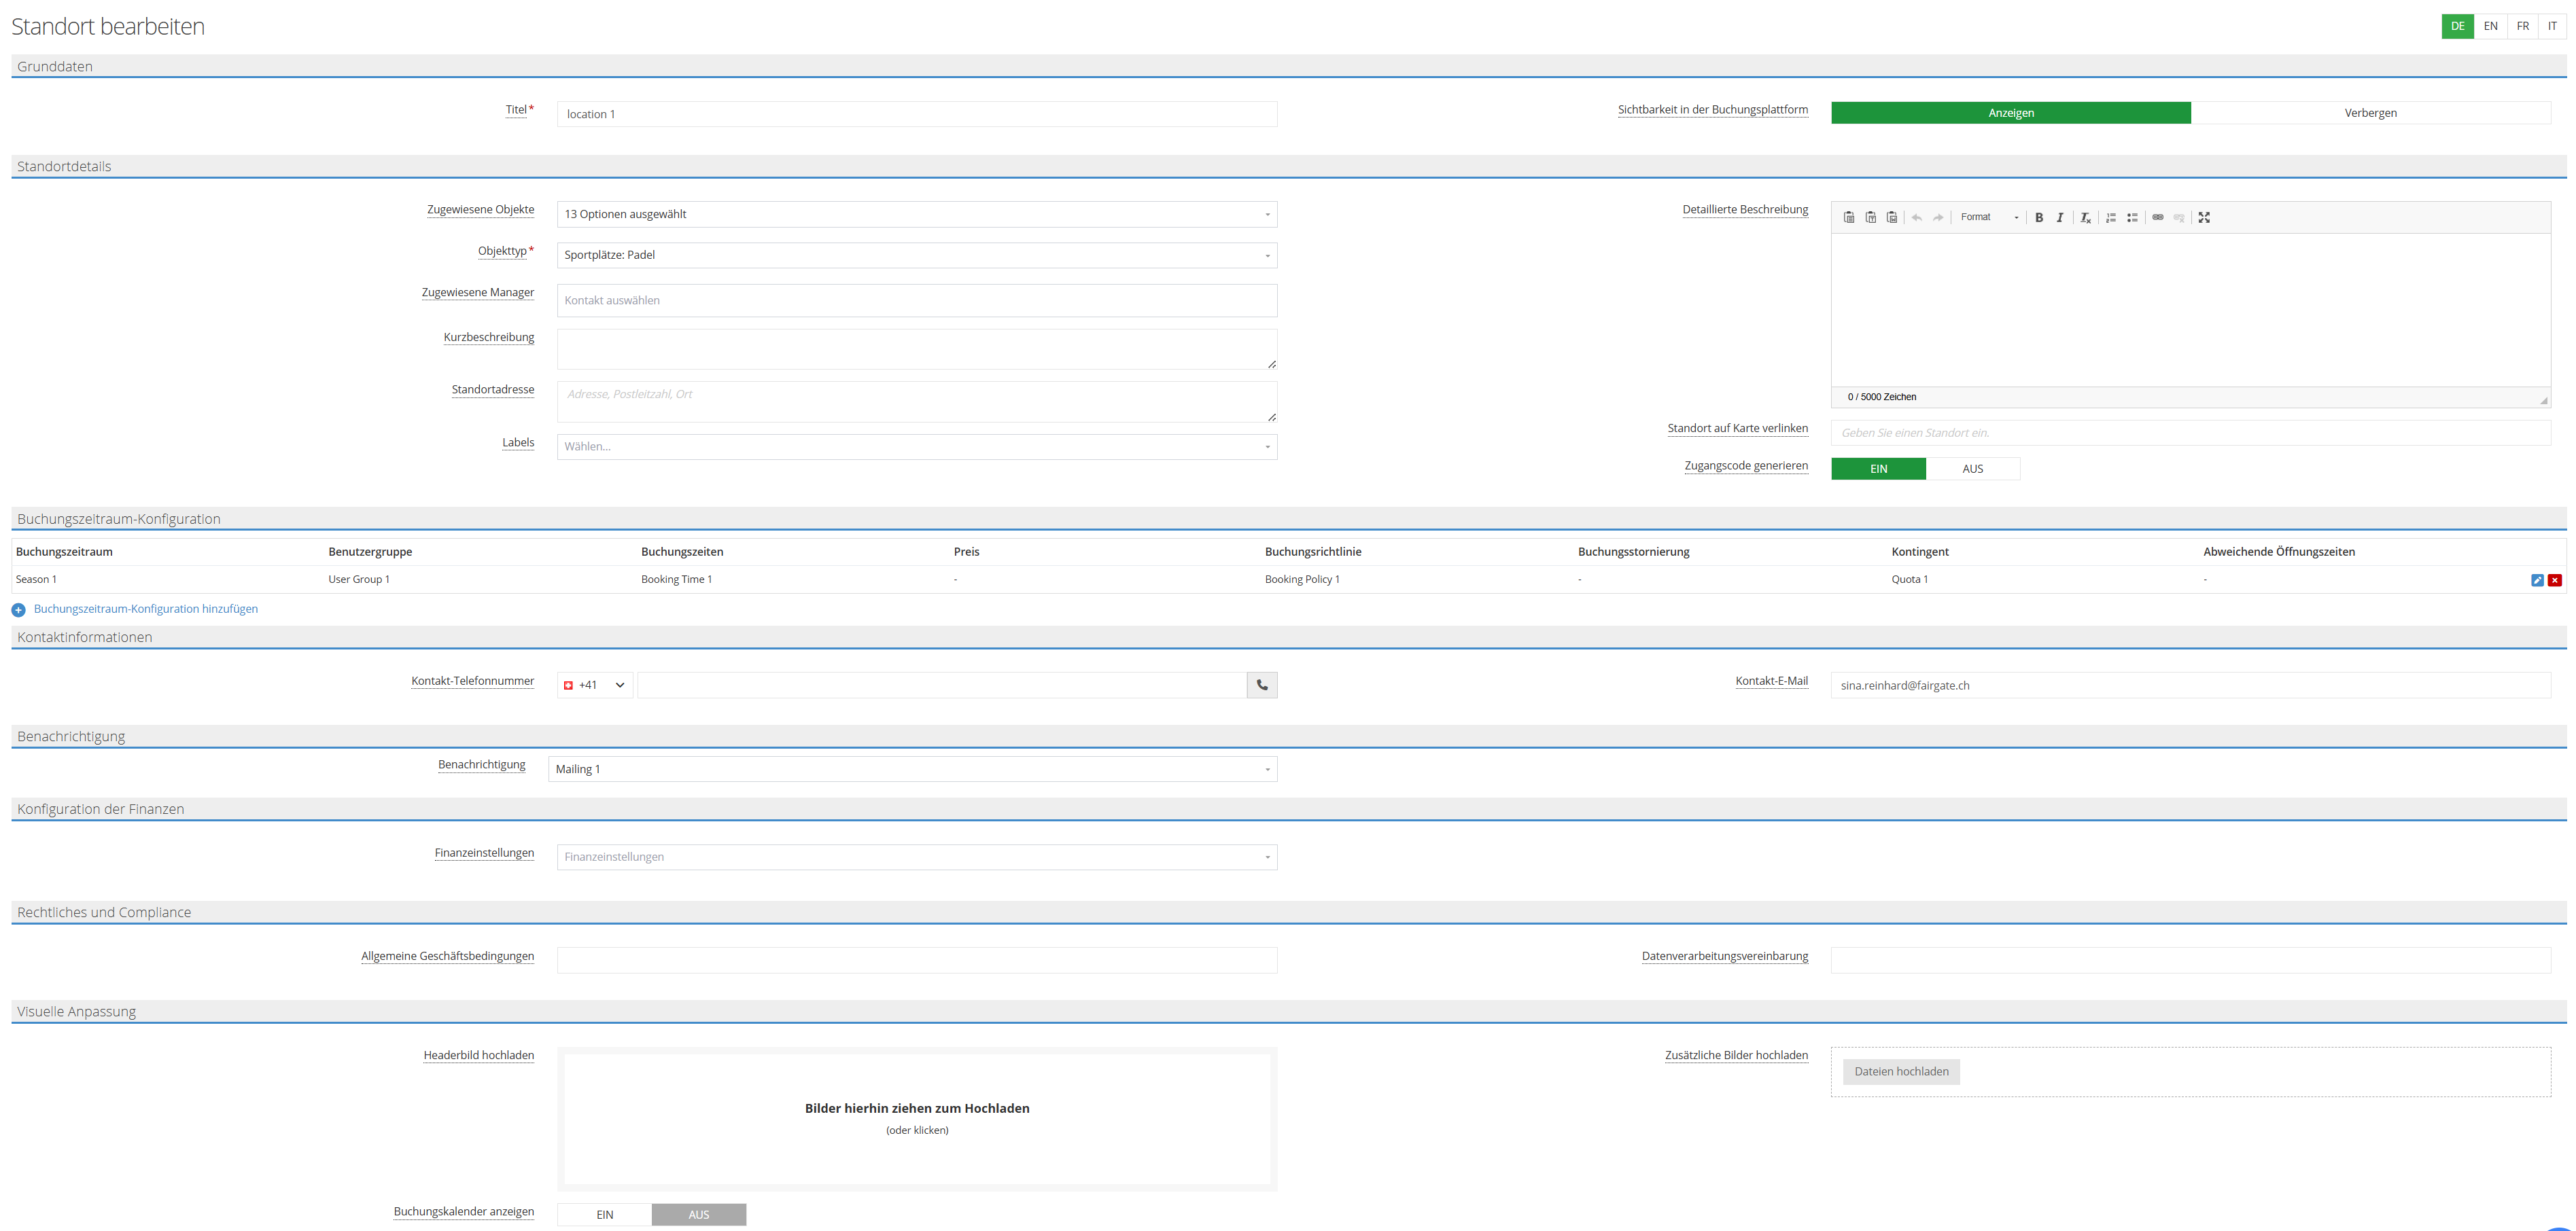This screenshot has width=2576, height=1231.
Task: Click Paste from Word icon
Action: pos(1892,218)
